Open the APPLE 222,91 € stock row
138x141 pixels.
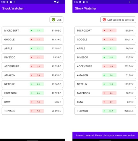(32, 48)
